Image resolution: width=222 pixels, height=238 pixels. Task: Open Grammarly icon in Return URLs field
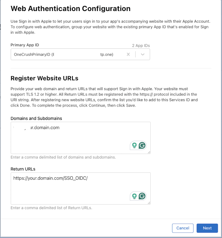(x=142, y=196)
